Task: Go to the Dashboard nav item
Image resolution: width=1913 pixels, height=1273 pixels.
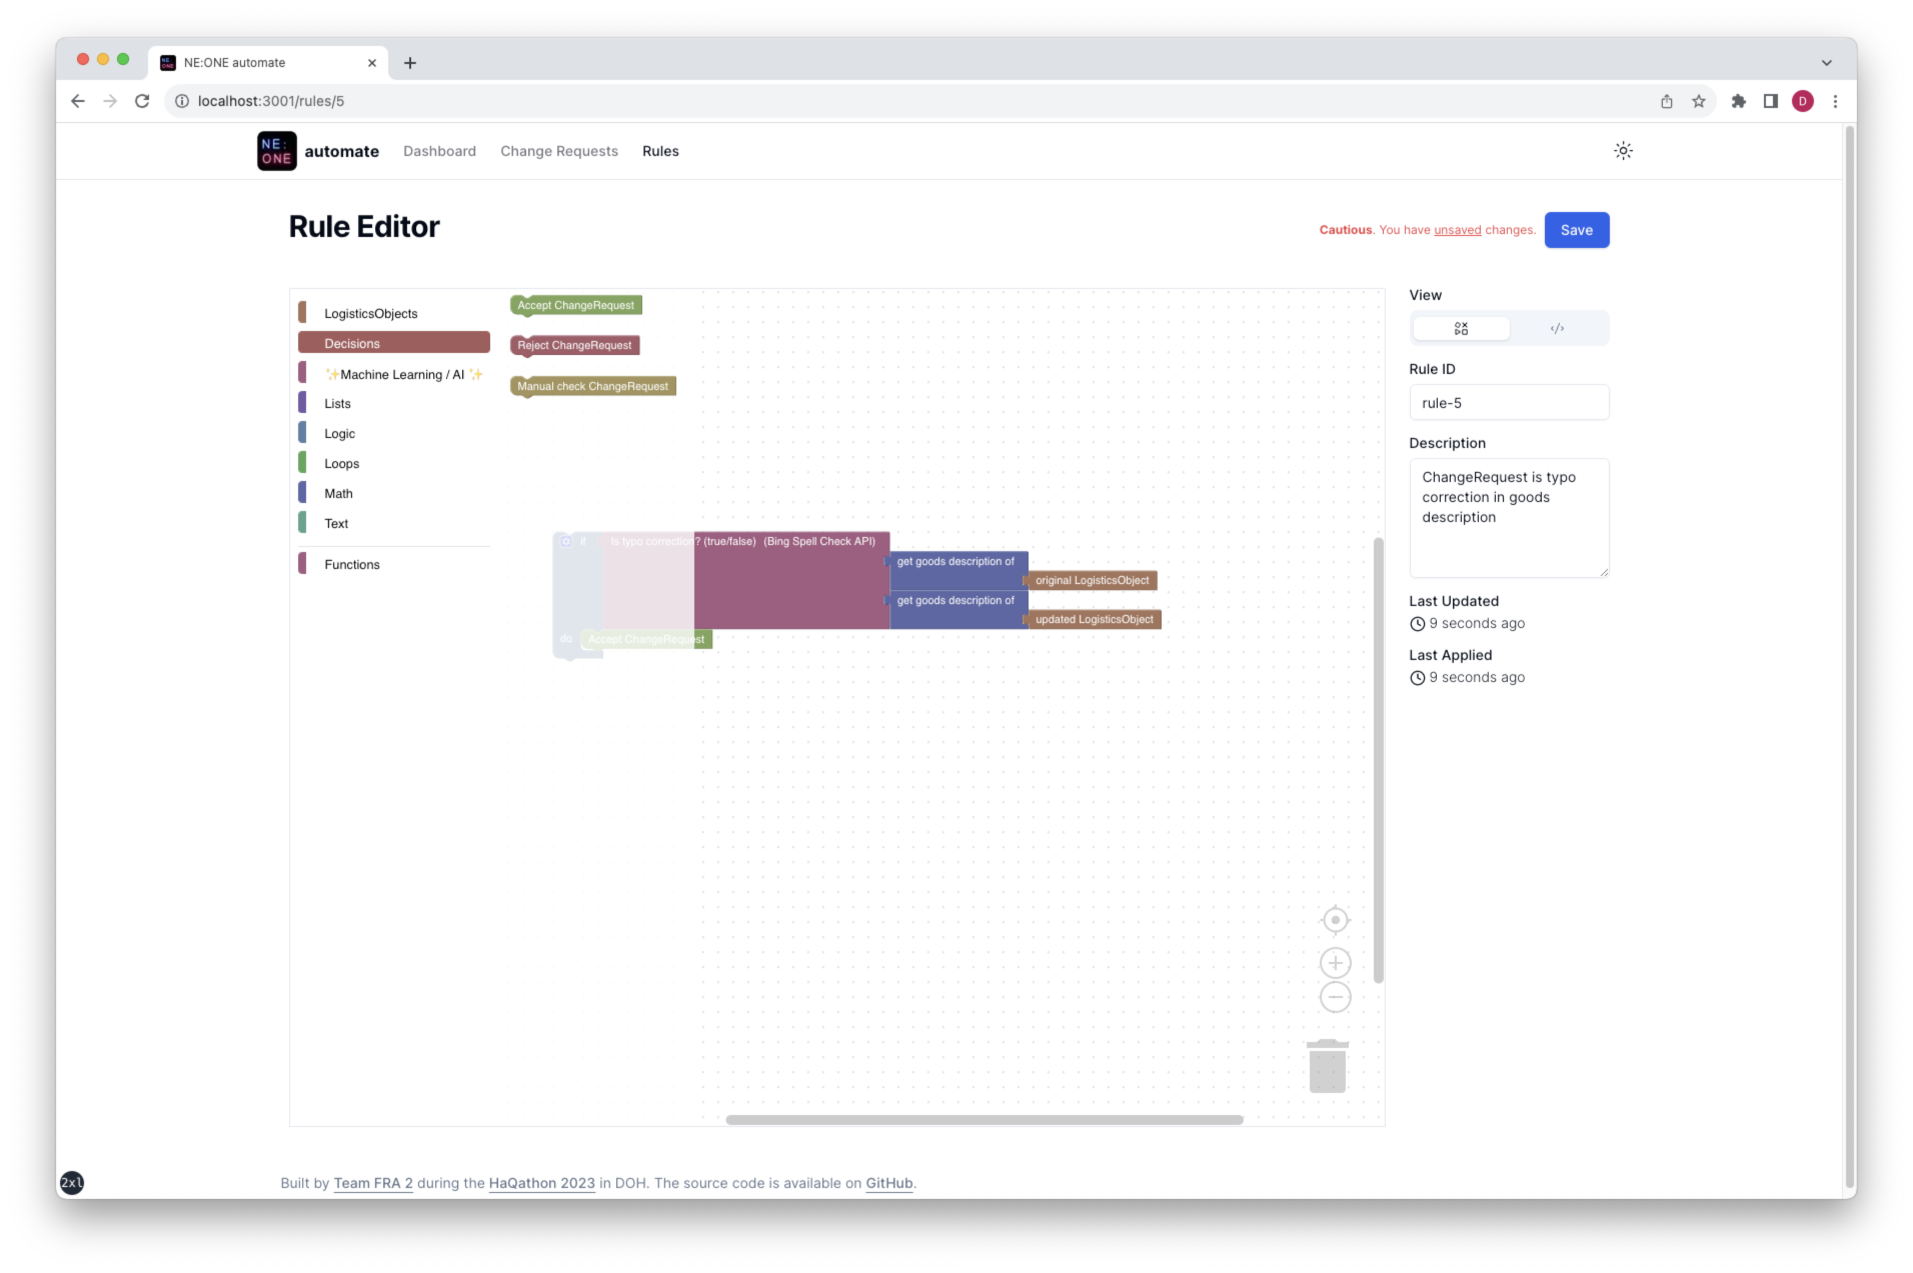Action: coord(439,151)
